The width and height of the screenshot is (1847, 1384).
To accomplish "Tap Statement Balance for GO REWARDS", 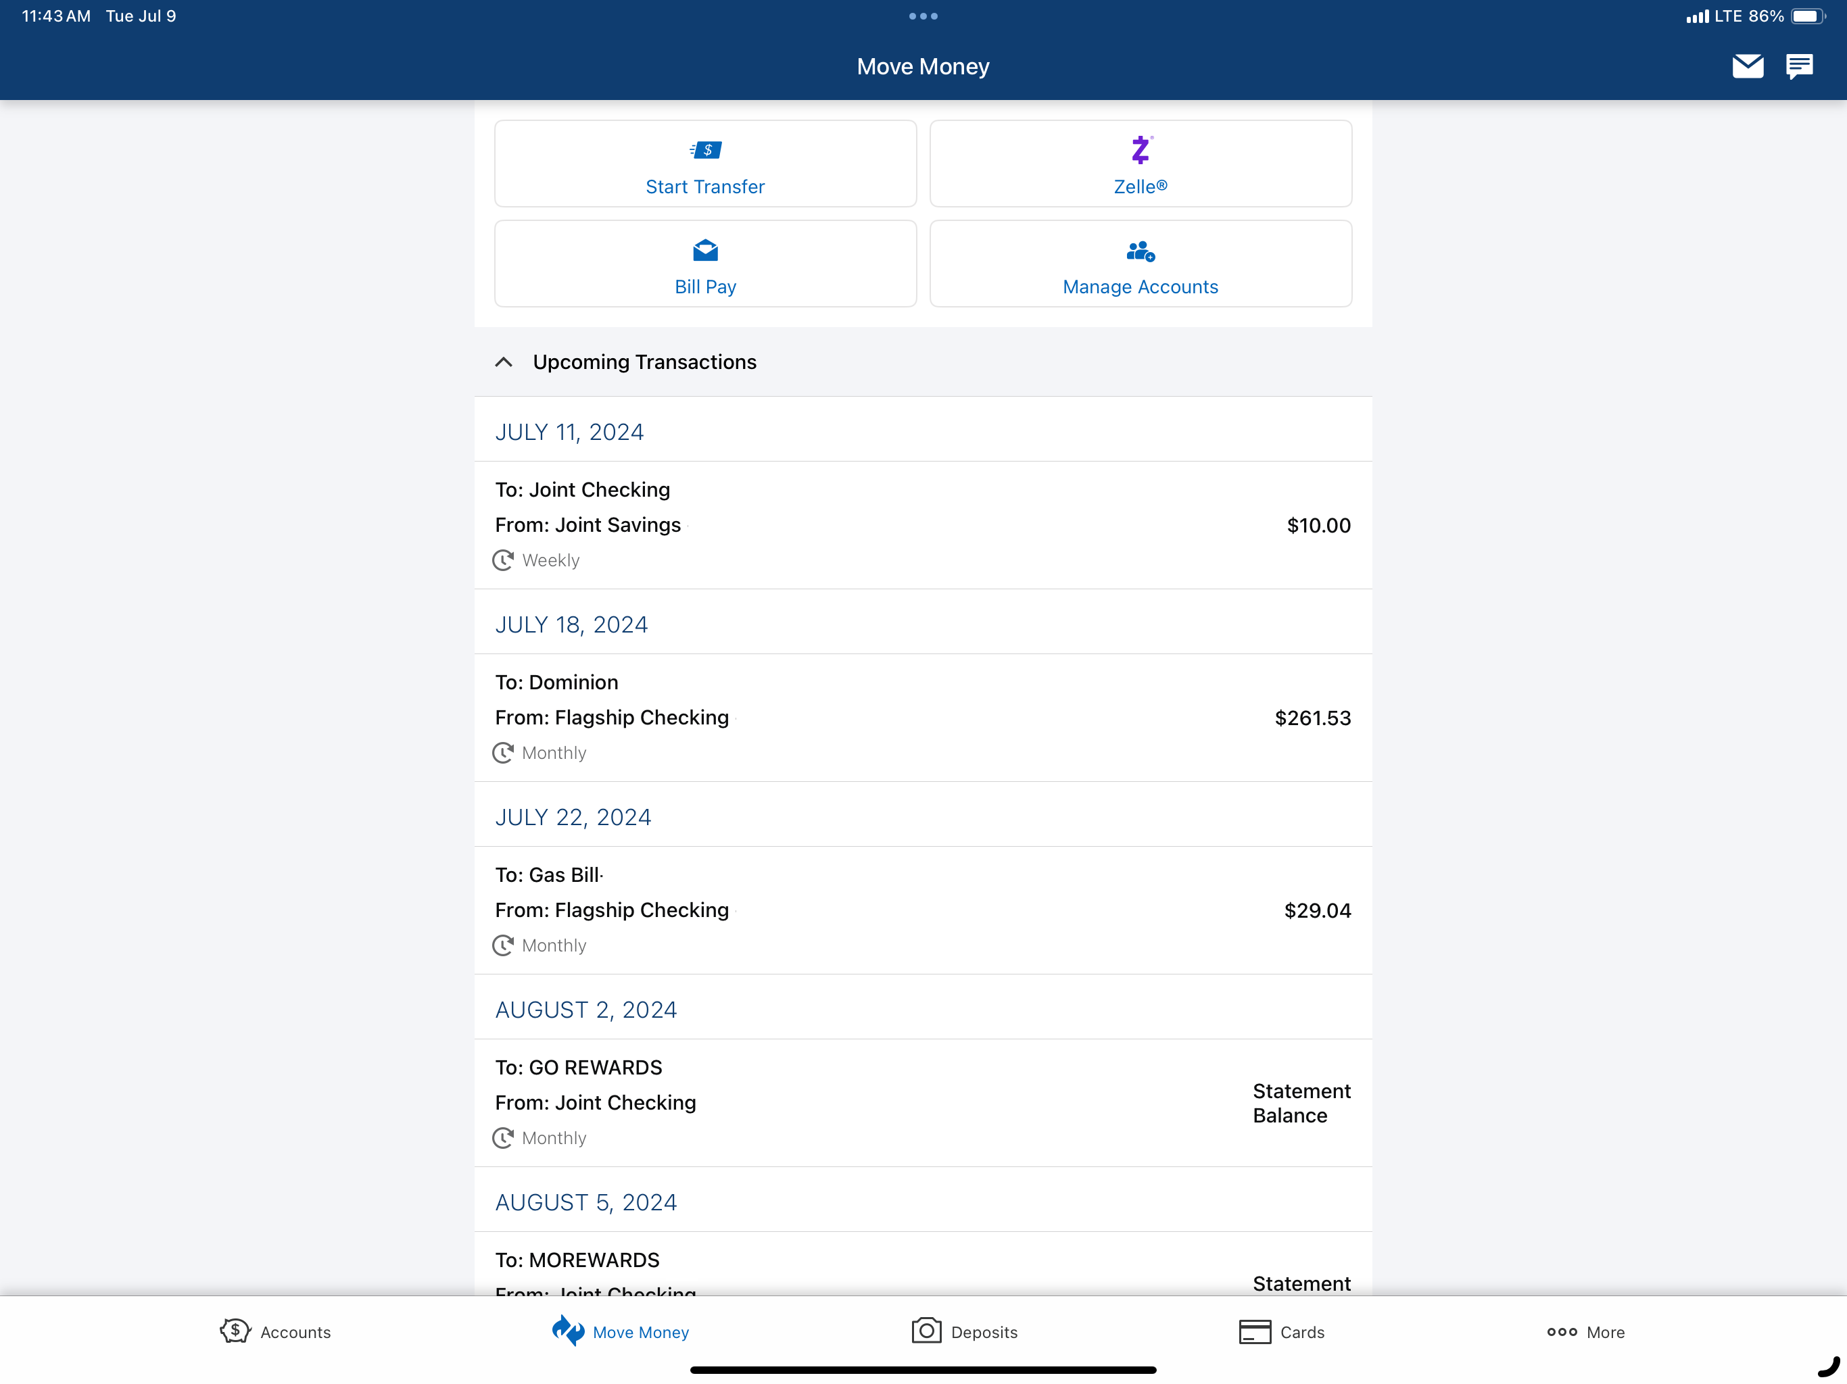I will (x=1301, y=1104).
